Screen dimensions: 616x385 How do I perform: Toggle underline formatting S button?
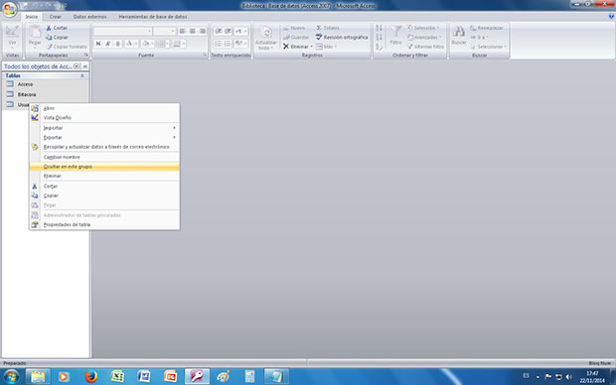118,44
